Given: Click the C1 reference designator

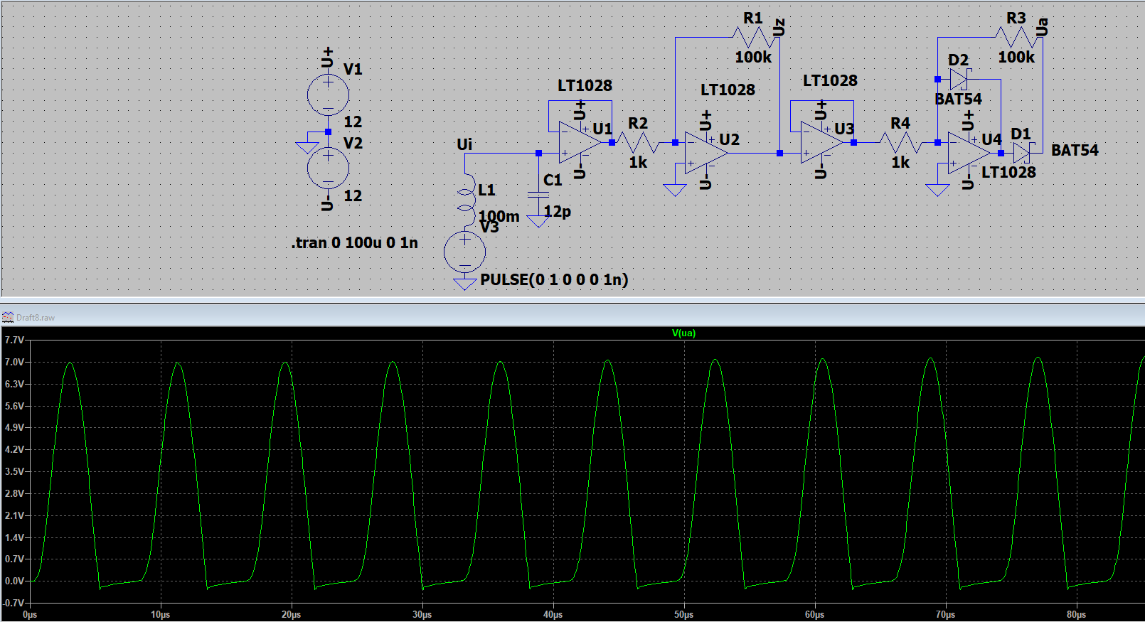Looking at the screenshot, I should (553, 181).
